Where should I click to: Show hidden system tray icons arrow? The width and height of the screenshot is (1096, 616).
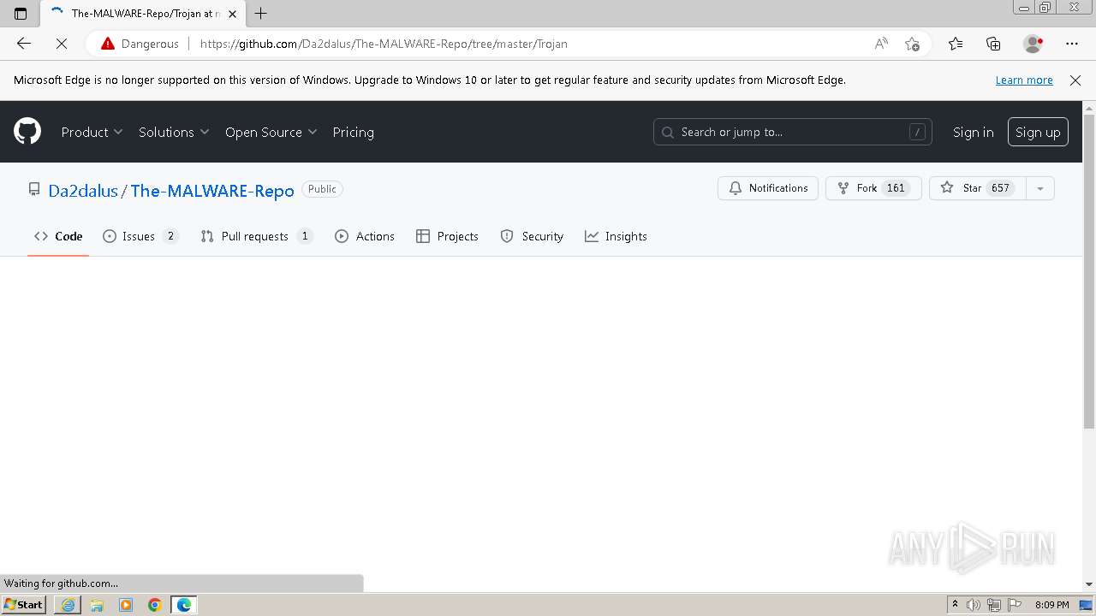[955, 605]
